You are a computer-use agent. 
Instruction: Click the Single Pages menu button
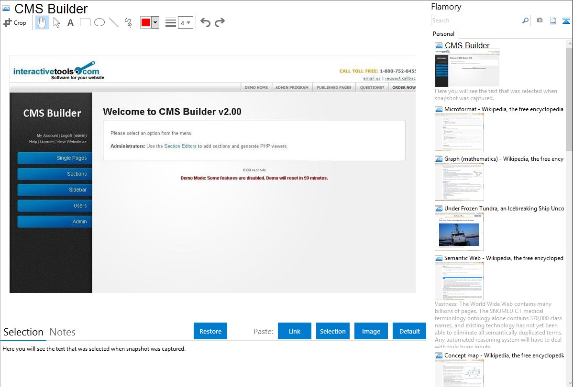click(x=55, y=158)
